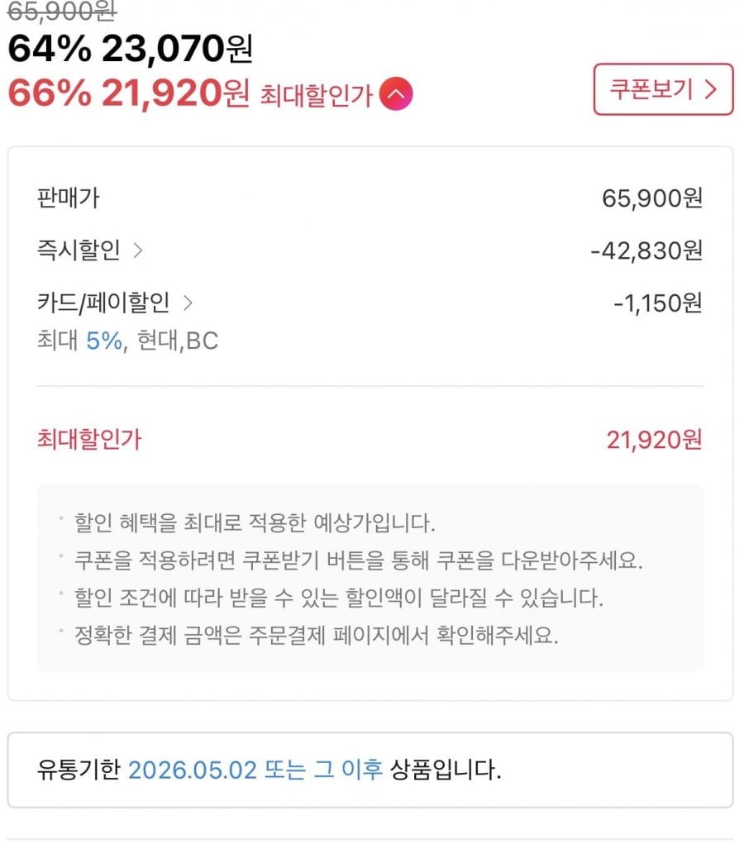Image resolution: width=744 pixels, height=844 pixels.
Task: Tap the red 21,920원 amount in the breakdown
Action: 654,440
